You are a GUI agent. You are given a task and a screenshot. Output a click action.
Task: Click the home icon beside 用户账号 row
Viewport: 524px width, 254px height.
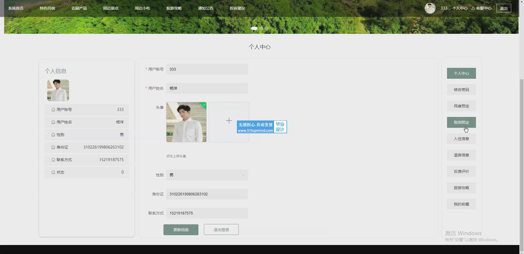click(53, 110)
